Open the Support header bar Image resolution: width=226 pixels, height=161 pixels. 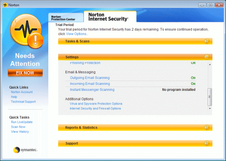click(x=135, y=143)
